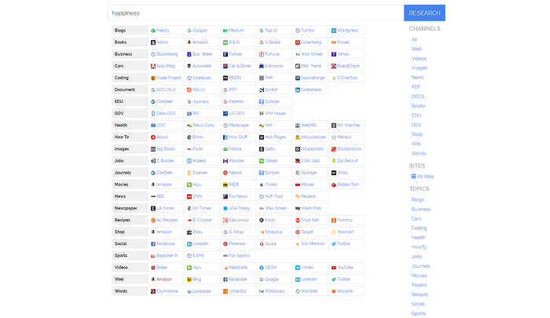Image resolution: width=550 pixels, height=318 pixels.
Task: Open the Epicurious link in Recipes row
Action: [239, 220]
